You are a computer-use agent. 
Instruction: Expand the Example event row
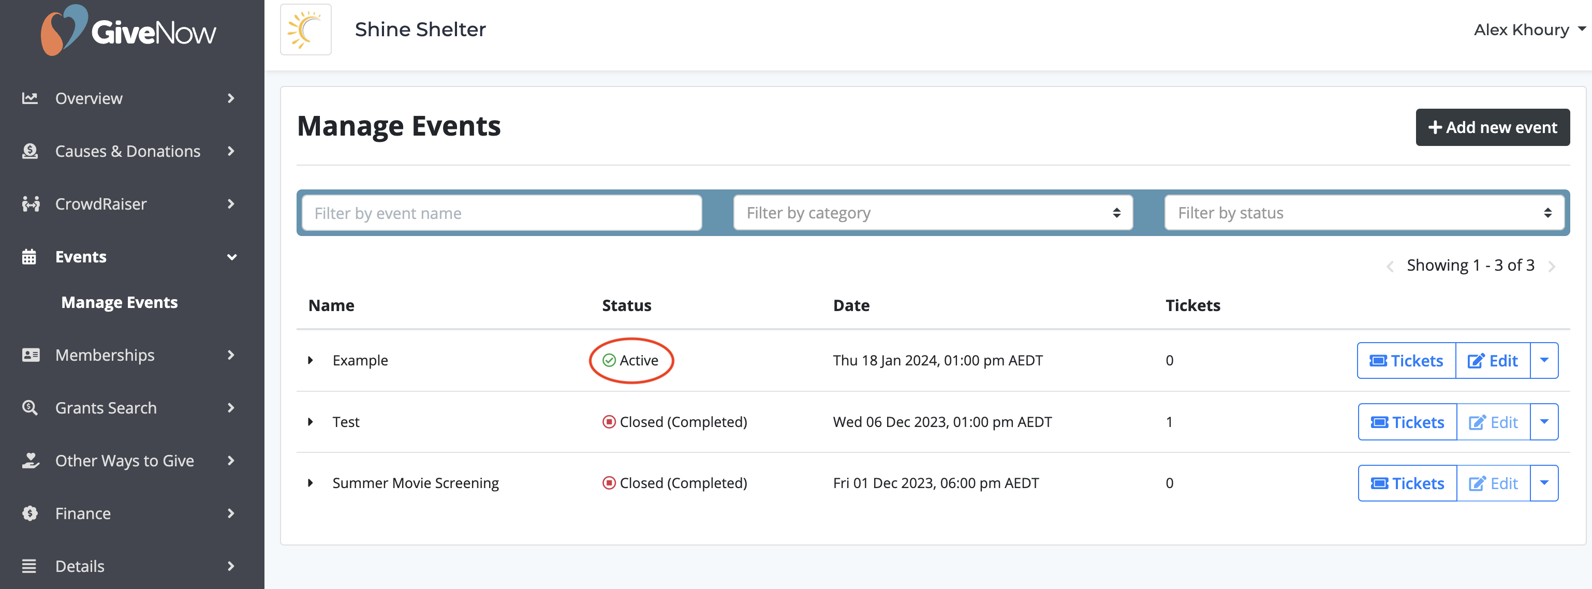310,360
